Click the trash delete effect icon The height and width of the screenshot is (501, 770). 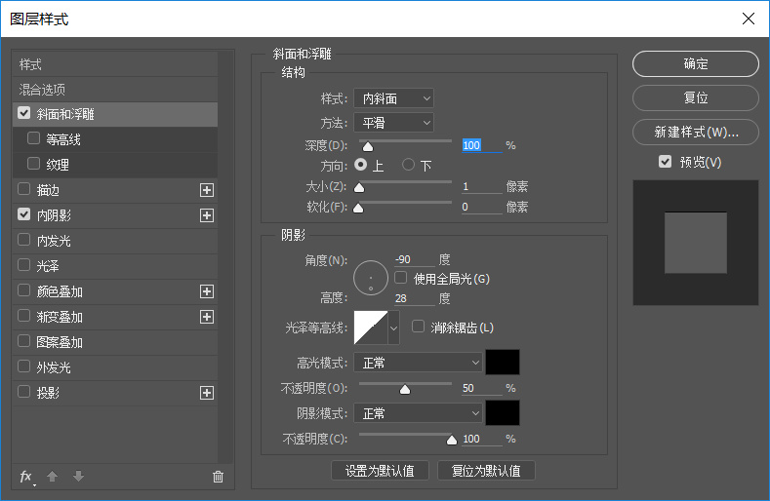click(x=218, y=477)
